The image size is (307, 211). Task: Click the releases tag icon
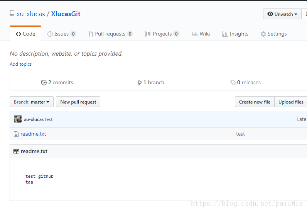point(233,83)
